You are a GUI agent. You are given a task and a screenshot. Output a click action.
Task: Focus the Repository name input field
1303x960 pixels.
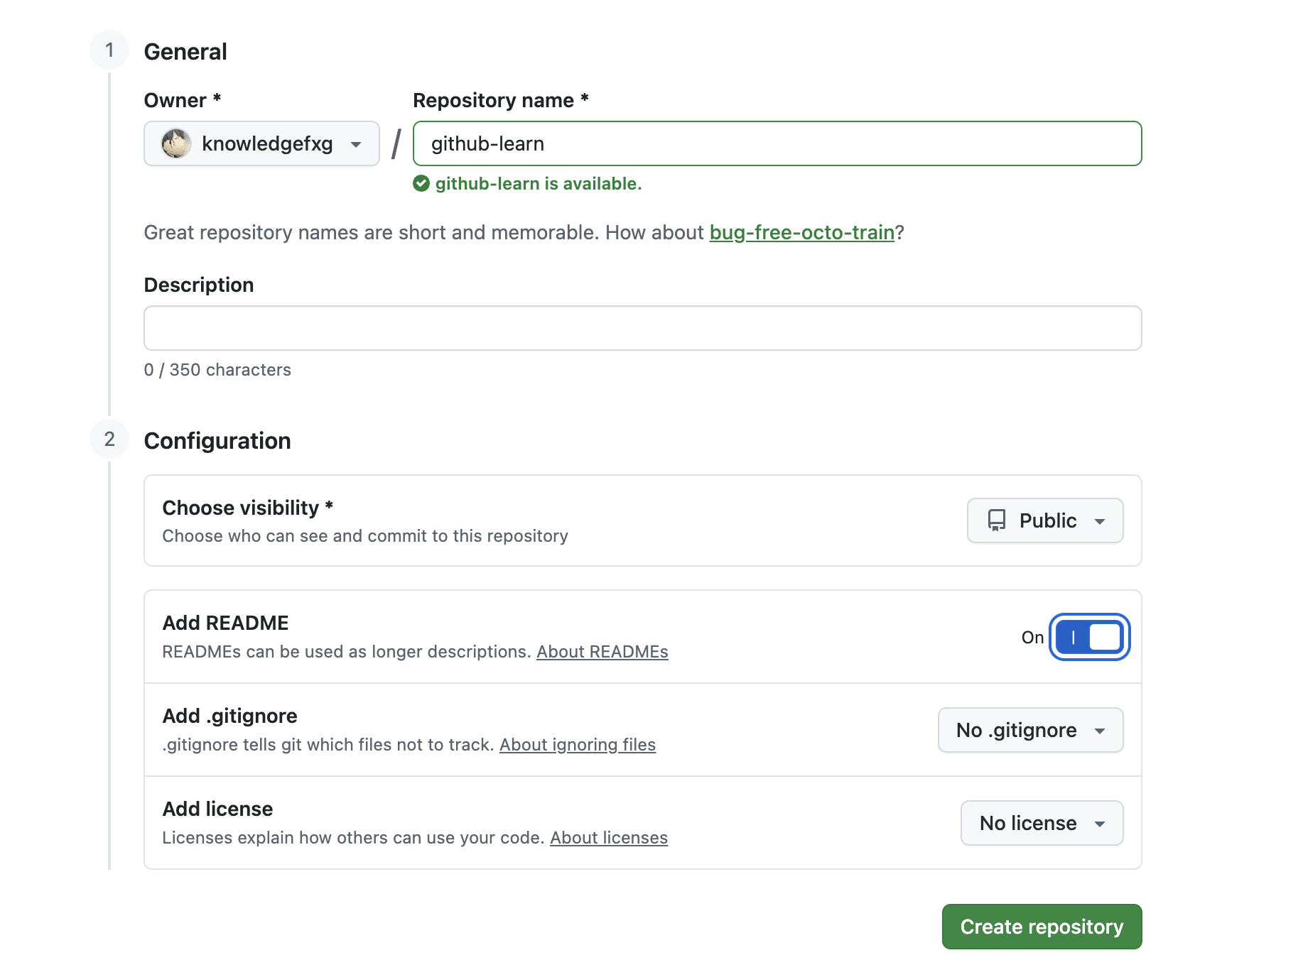(777, 143)
